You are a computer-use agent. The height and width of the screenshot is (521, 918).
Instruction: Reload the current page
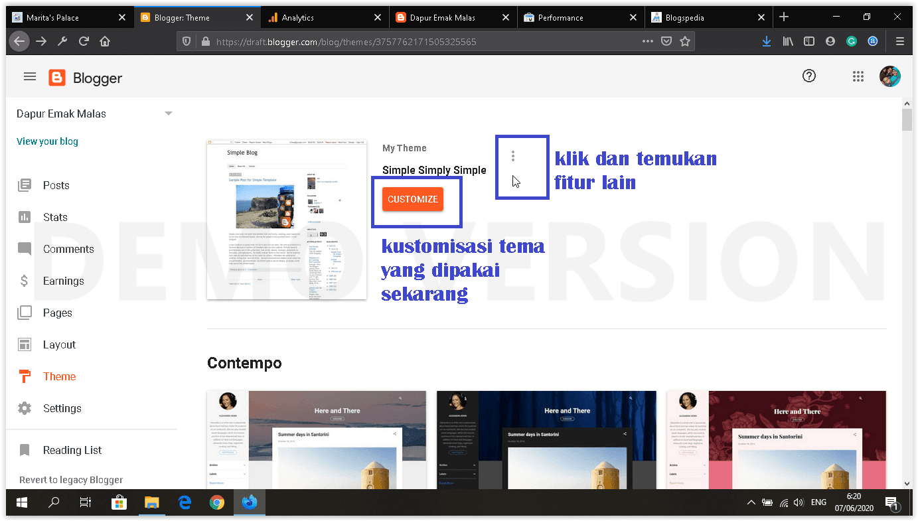[84, 41]
